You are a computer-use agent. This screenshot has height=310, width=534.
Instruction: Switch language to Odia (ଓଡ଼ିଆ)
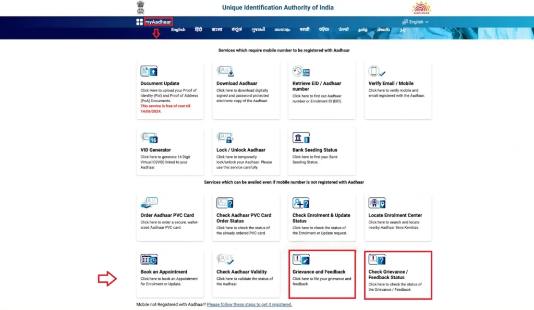click(x=324, y=30)
